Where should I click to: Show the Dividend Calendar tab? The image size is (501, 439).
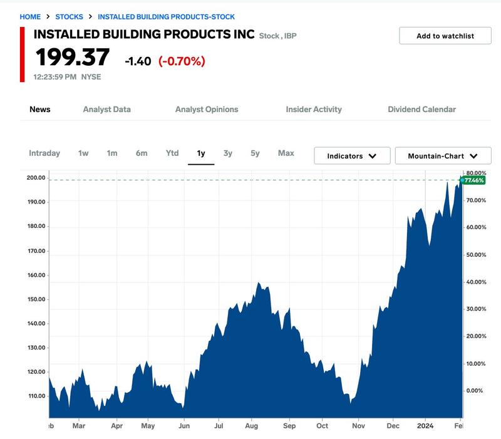421,109
